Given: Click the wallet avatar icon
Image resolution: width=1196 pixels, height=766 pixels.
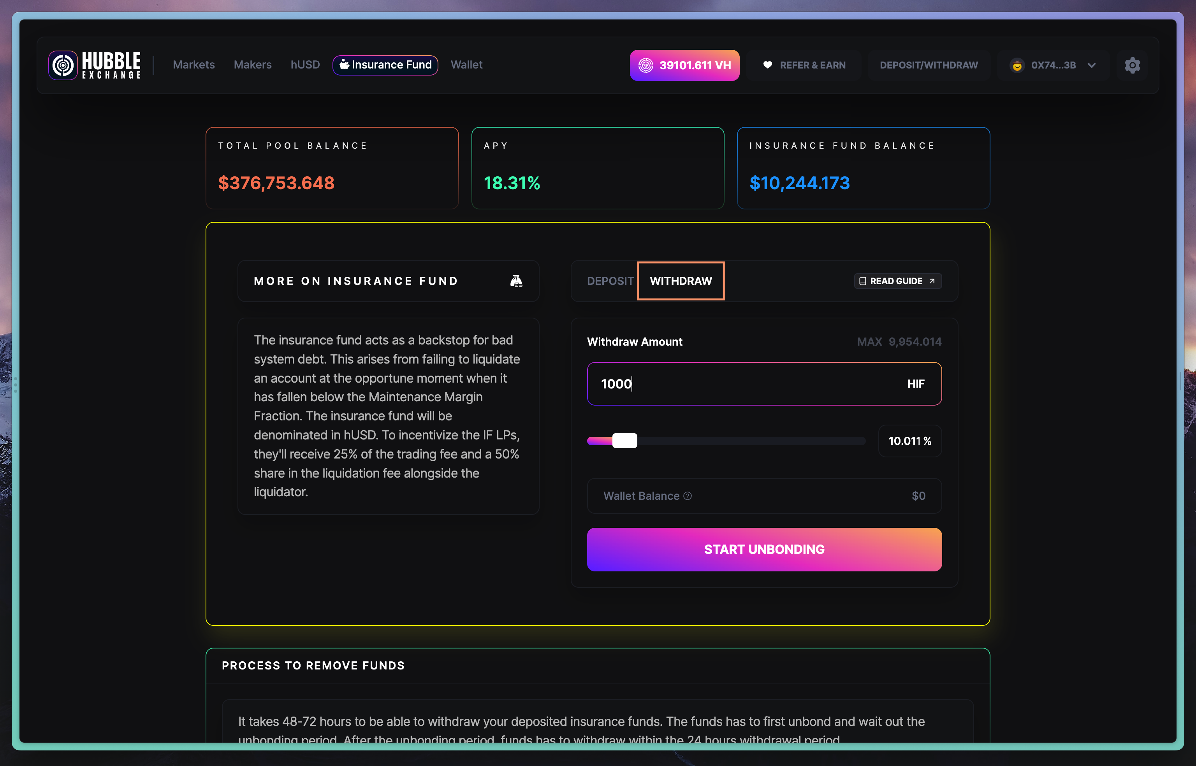Looking at the screenshot, I should click(1017, 65).
